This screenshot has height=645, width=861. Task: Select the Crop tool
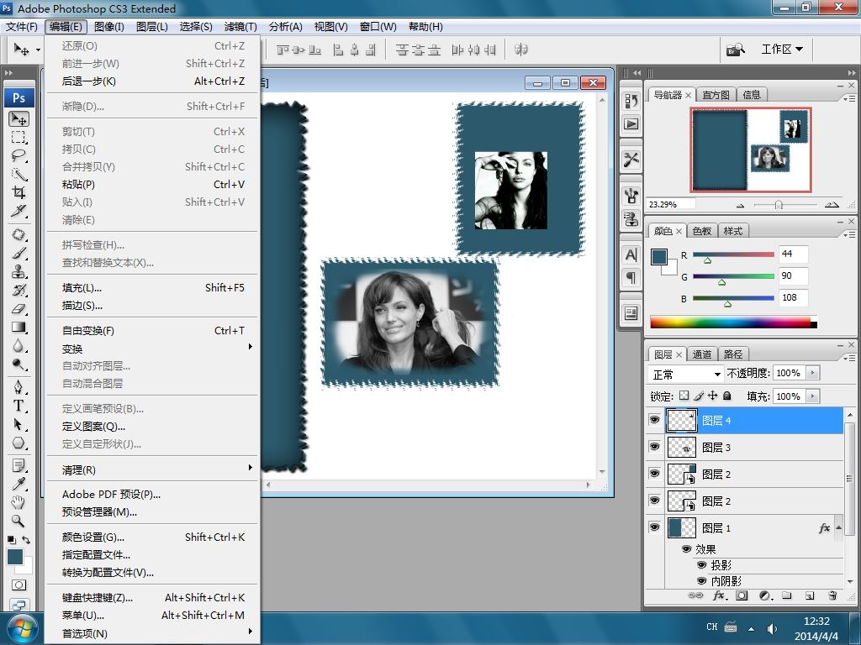pos(18,192)
